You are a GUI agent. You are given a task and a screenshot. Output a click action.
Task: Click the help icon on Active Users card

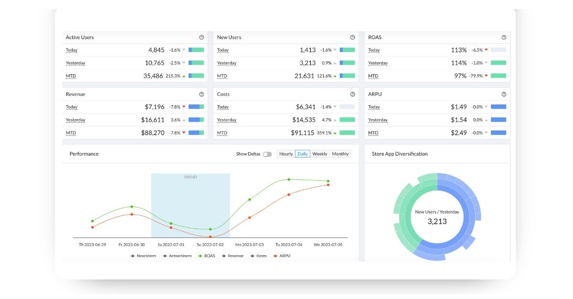pos(202,37)
